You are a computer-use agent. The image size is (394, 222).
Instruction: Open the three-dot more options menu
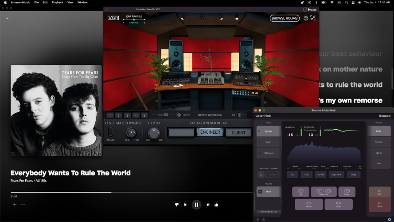click(x=23, y=205)
